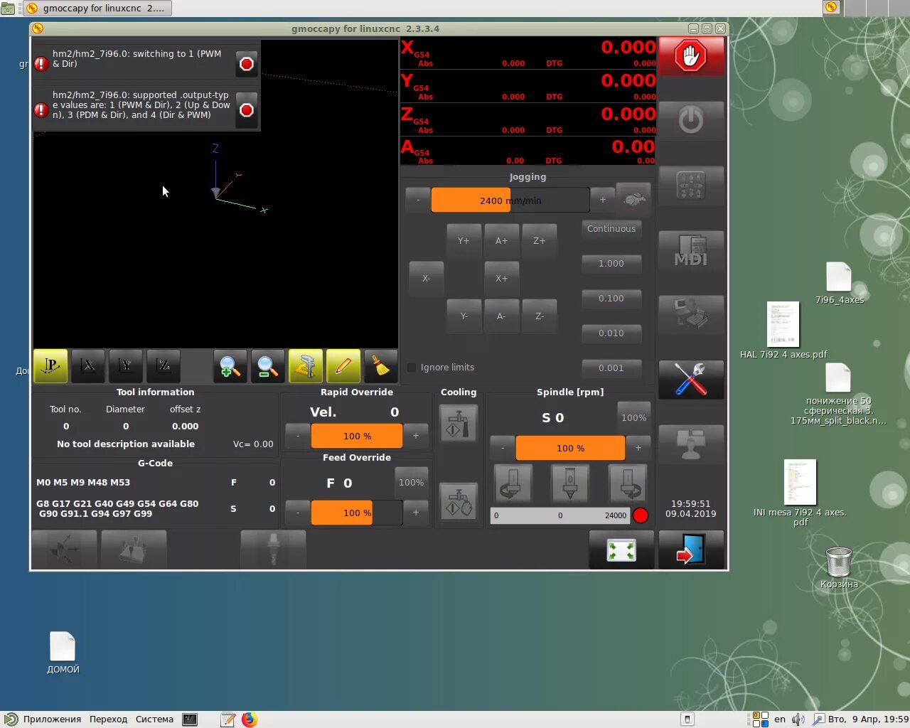Viewport: 910px width, 728px height.
Task: Jog X- axis button
Action: 426,279
